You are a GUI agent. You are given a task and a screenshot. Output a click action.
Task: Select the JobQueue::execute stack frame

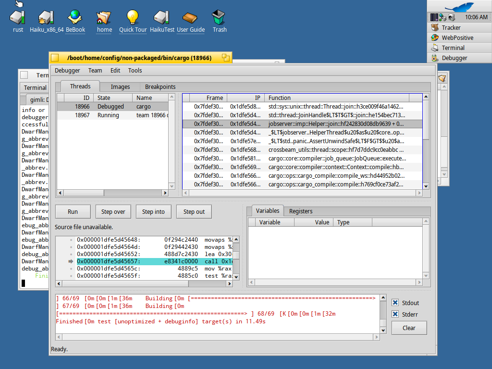tap(302, 158)
